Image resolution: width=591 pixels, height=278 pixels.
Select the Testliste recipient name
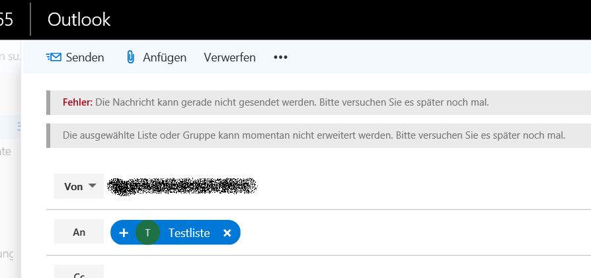[189, 233]
